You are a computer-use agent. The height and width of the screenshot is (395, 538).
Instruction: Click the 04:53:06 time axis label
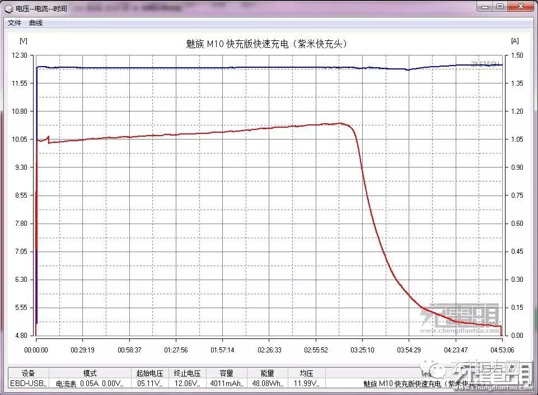[502, 350]
